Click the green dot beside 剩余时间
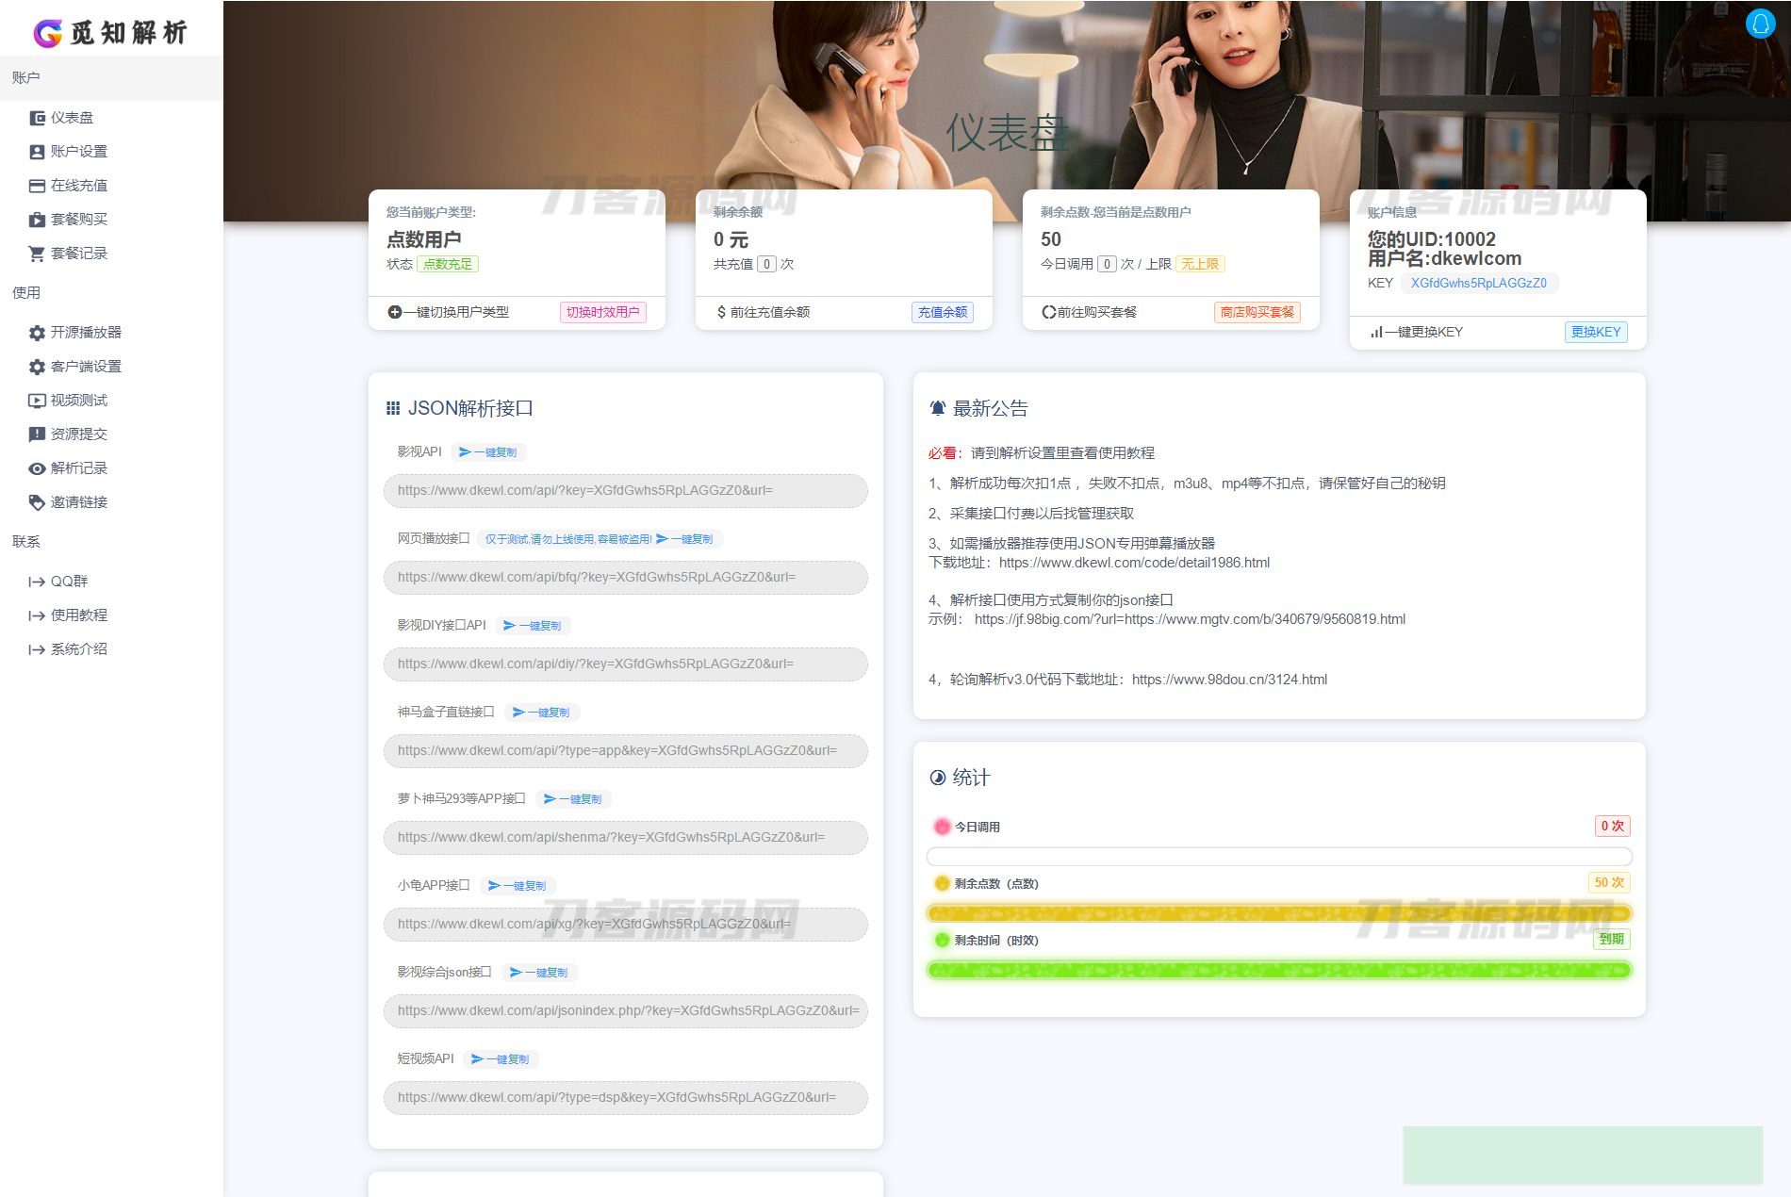 (942, 940)
